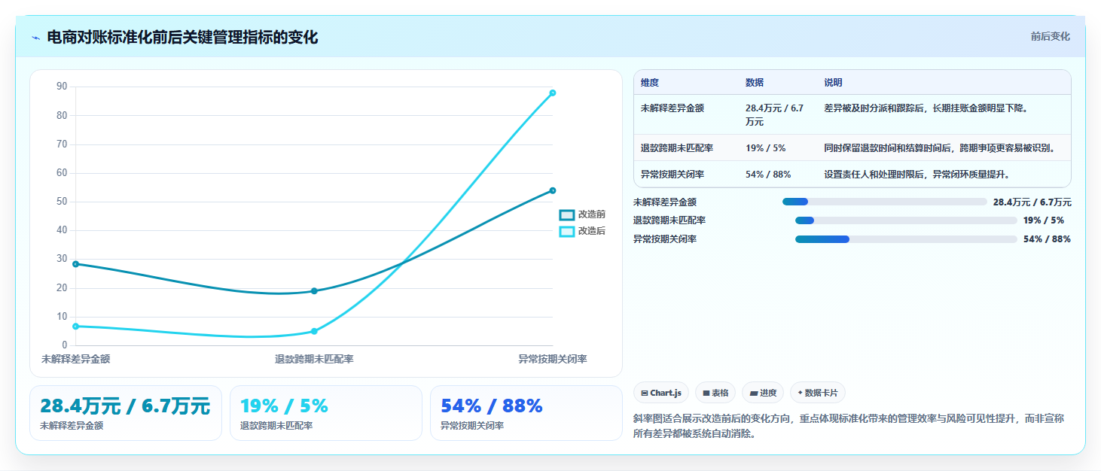Click the 电商对账标准化 title text

182,37
